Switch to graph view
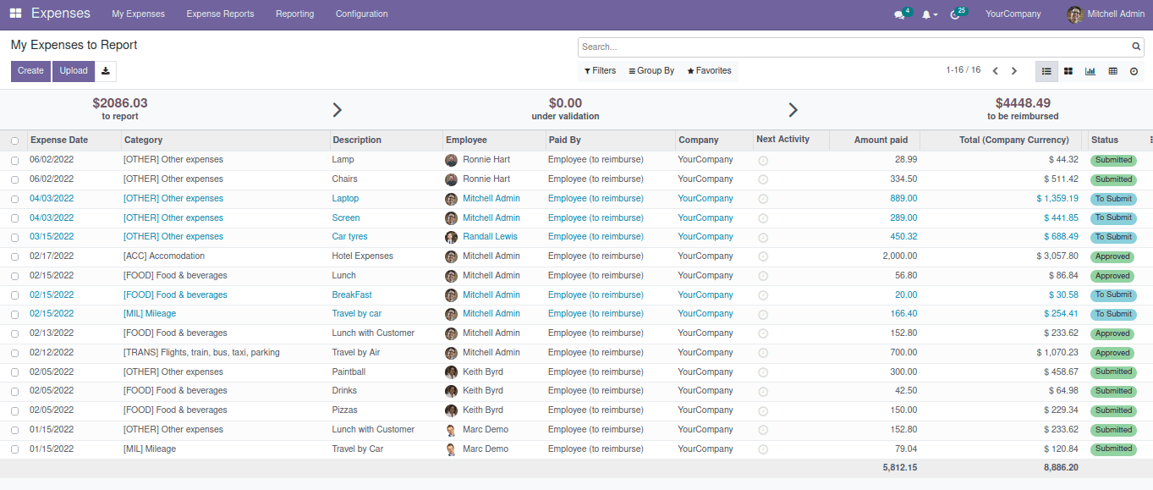The width and height of the screenshot is (1153, 490). click(x=1090, y=71)
